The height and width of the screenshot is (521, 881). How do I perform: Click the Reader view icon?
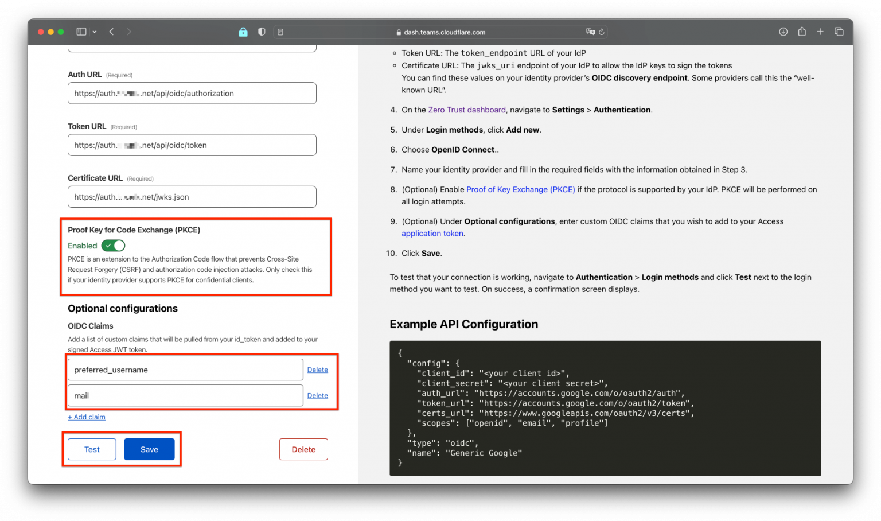coord(280,32)
